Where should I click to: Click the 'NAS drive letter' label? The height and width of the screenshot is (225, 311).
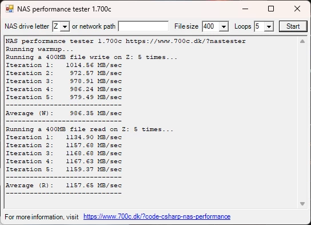pos(27,26)
